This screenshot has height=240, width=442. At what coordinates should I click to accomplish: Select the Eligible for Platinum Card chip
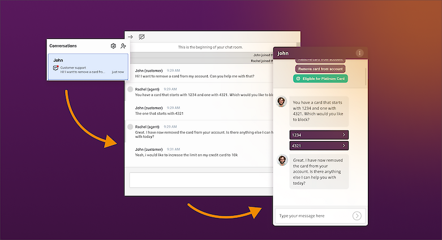pyautogui.click(x=321, y=78)
